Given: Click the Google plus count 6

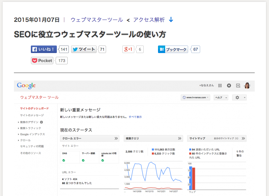Looking at the screenshot, I should pyautogui.click(x=140, y=49).
